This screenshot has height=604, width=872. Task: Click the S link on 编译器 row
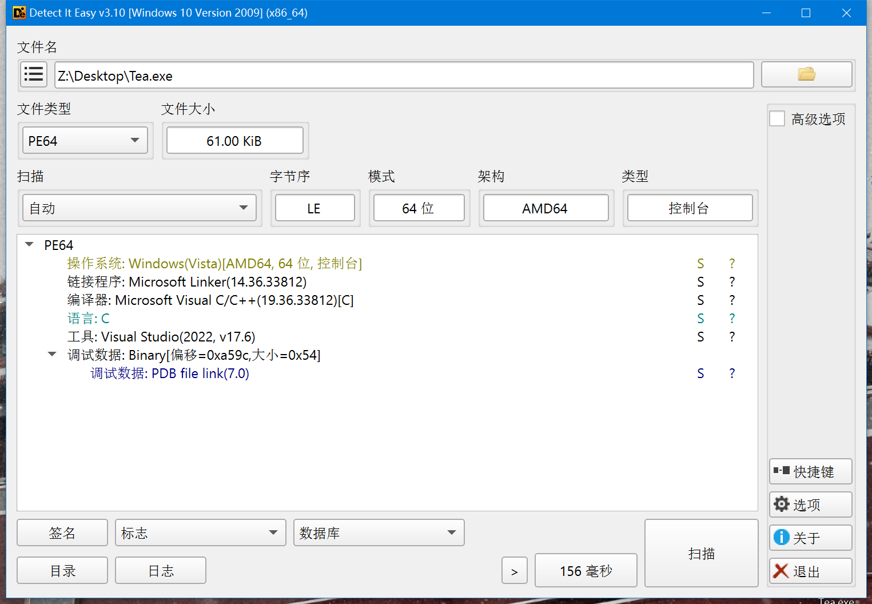point(700,300)
